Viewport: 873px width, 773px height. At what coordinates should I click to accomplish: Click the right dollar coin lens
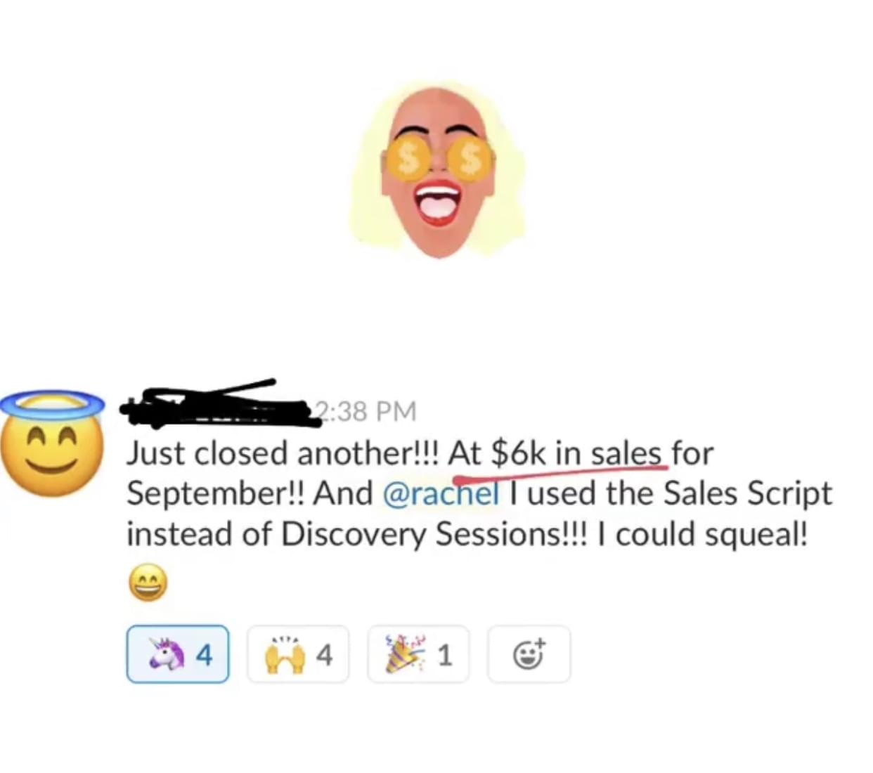pos(472,160)
